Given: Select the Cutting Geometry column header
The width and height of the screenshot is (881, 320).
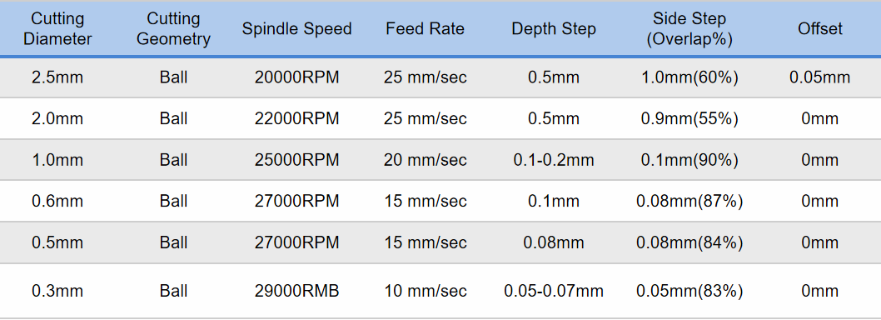Looking at the screenshot, I should point(173,28).
